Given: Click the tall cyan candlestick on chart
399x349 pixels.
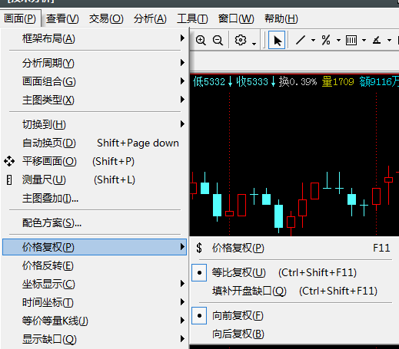Looking at the screenshot, I should click(217, 205).
